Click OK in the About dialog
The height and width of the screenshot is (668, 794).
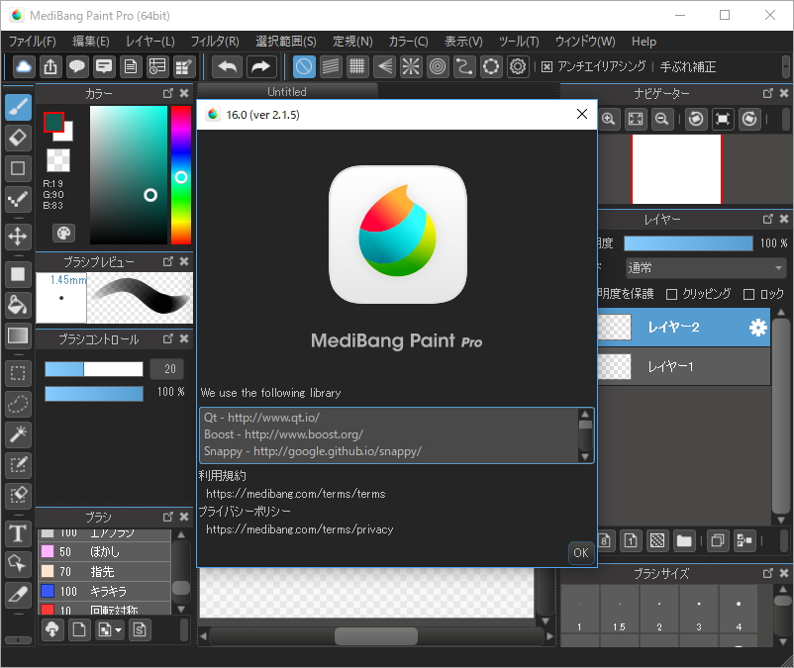coord(580,552)
